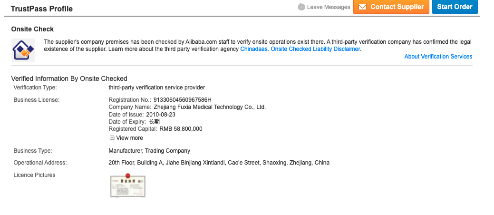Click the Verified Information By Onsite Checked heading
Image resolution: width=494 pixels, height=215 pixels.
(69, 78)
